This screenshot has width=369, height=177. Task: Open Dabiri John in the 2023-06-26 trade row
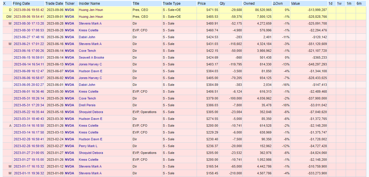click(x=87, y=37)
